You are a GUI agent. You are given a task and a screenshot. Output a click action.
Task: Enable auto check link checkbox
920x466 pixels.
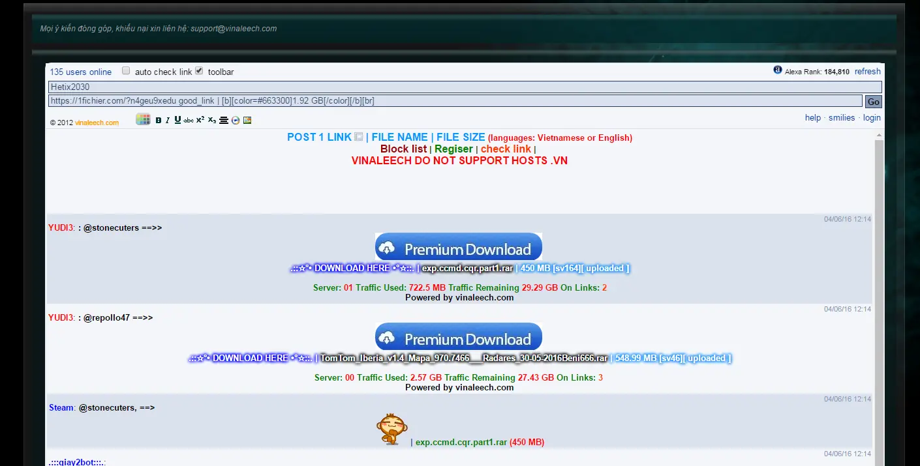coord(126,70)
